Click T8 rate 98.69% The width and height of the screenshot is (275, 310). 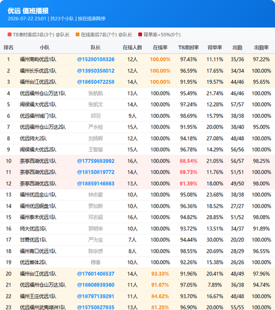[x=188, y=116]
